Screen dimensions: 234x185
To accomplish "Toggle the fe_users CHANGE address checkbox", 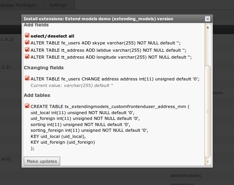I will tap(27, 79).
